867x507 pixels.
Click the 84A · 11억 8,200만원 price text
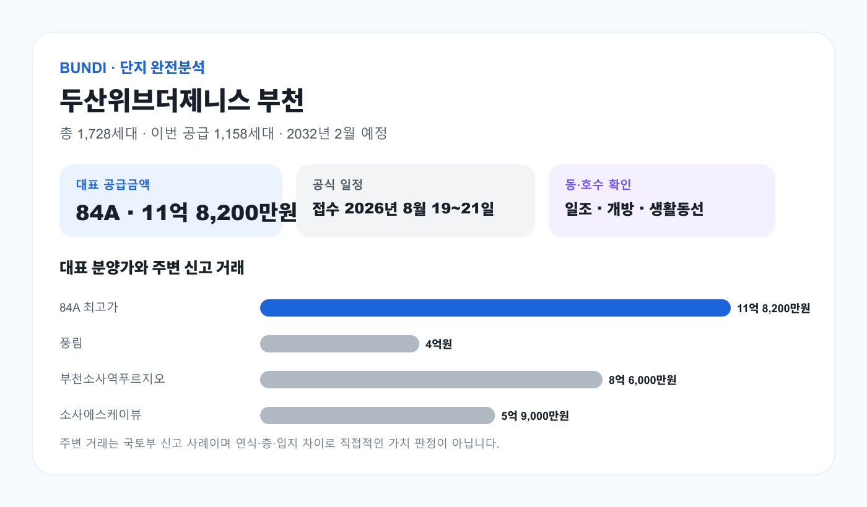[x=186, y=213]
